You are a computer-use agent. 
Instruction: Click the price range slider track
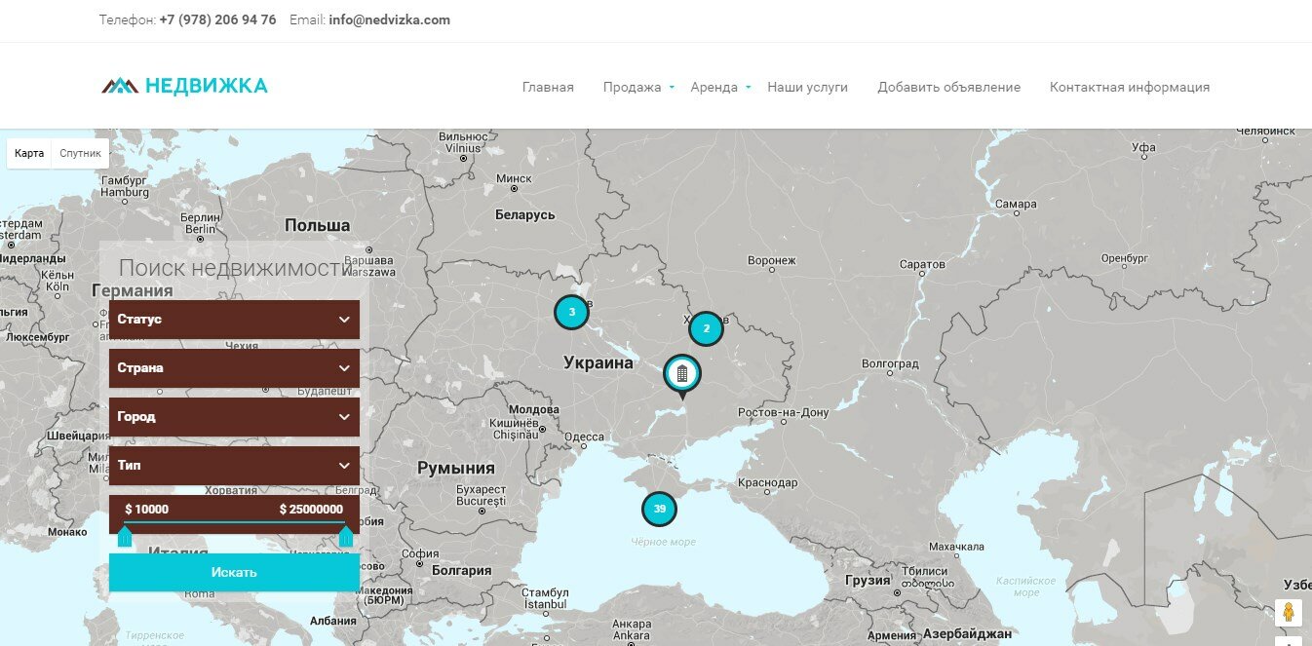point(235,523)
